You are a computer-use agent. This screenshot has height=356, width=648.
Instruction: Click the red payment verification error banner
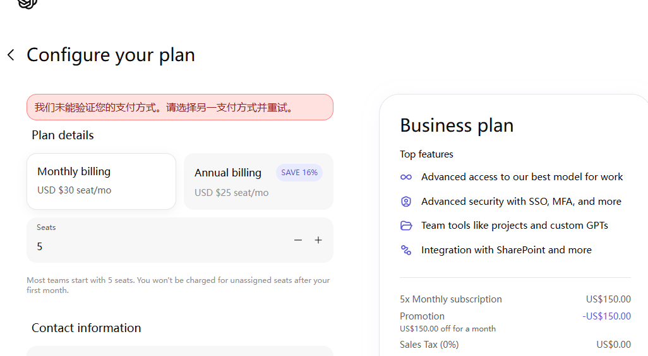tap(180, 107)
